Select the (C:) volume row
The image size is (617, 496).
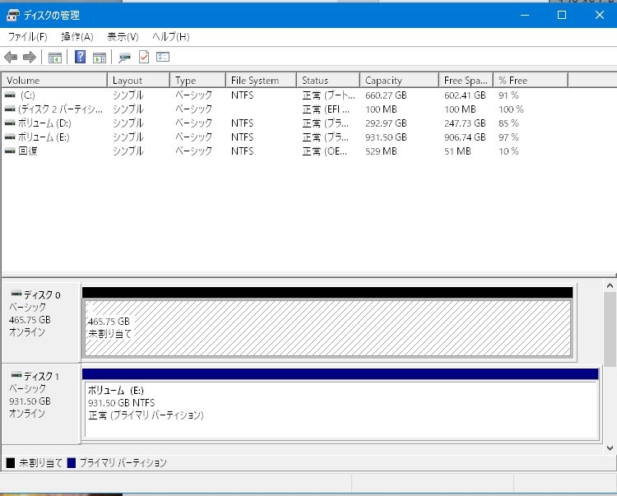283,95
